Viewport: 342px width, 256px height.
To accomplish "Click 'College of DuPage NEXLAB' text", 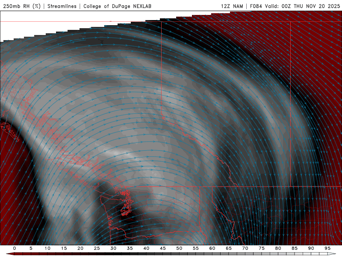I will pyautogui.click(x=117, y=6).
